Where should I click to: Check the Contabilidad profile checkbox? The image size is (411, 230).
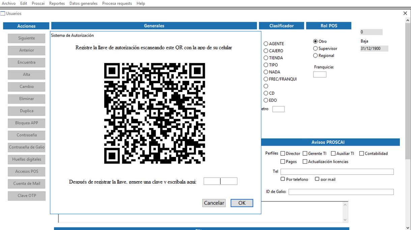362,154
